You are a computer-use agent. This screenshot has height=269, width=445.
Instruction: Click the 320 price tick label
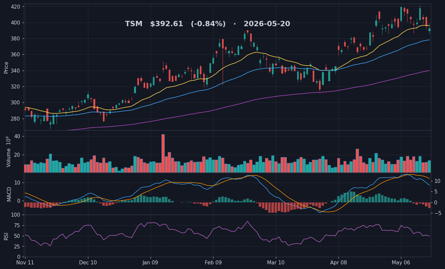(x=15, y=86)
